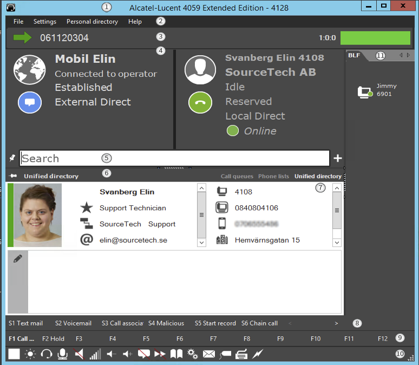The height and width of the screenshot is (365, 419).
Task: Click the globe icon for Mobil Elin
Action: (29, 70)
